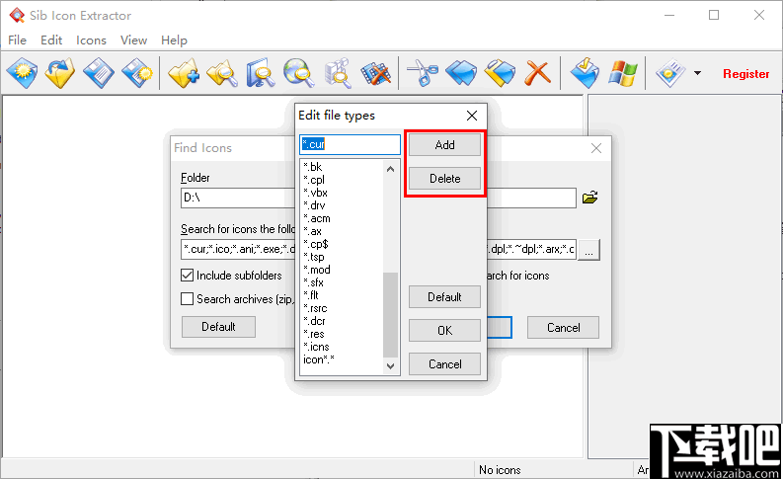Click the red X Delete toolbar icon

coord(537,73)
